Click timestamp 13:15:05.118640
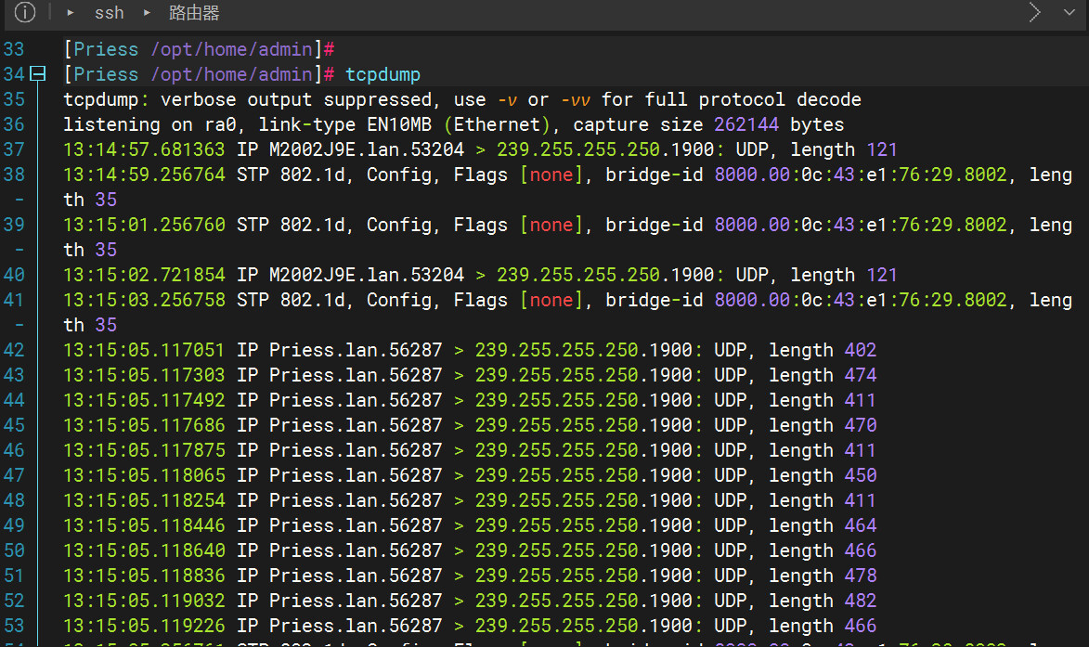This screenshot has width=1089, height=647. tap(144, 550)
